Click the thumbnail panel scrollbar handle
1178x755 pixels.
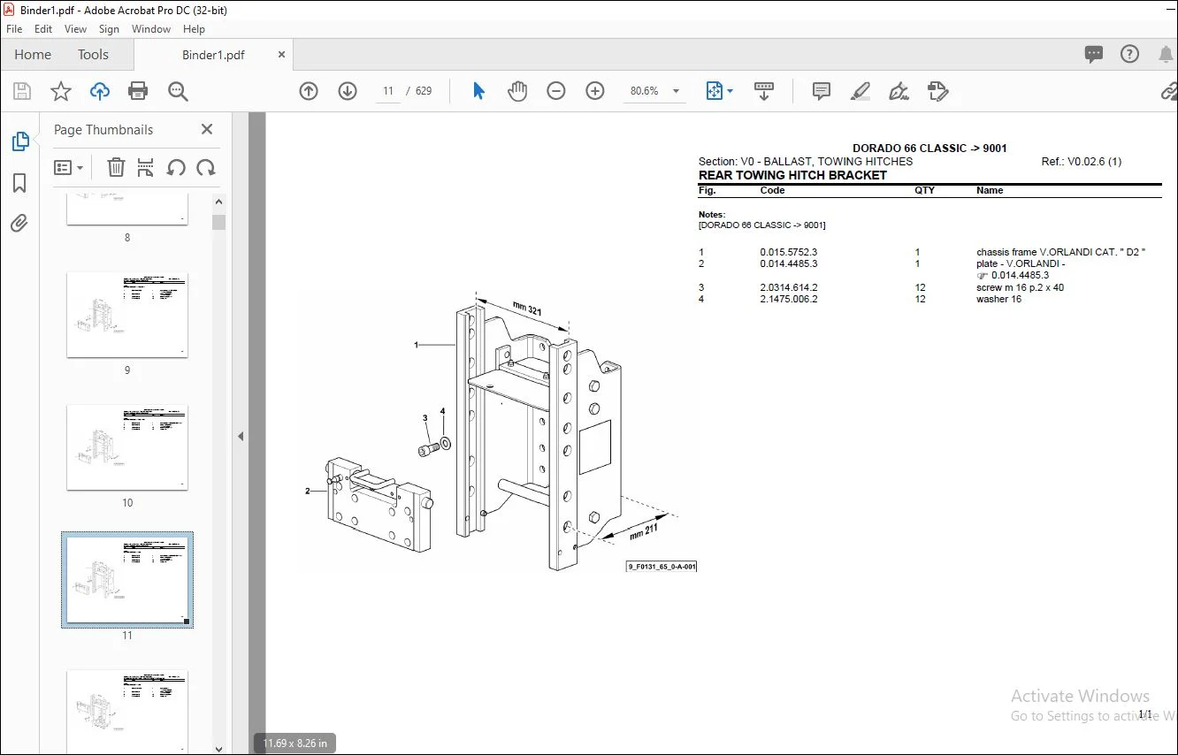coord(218,222)
